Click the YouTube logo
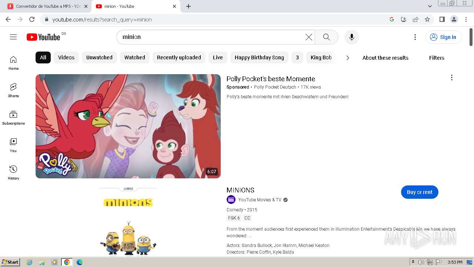 tap(43, 37)
